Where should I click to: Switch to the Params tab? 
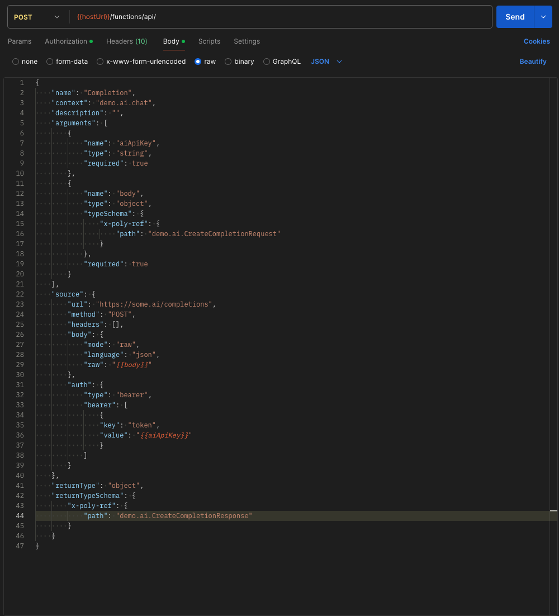click(x=20, y=41)
